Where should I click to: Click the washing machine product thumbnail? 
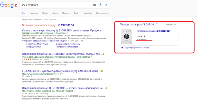(126, 36)
